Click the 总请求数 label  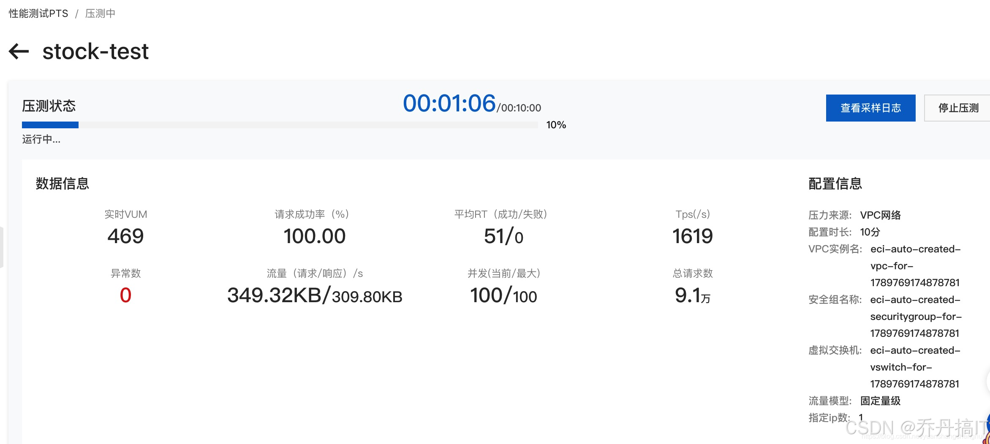[693, 273]
